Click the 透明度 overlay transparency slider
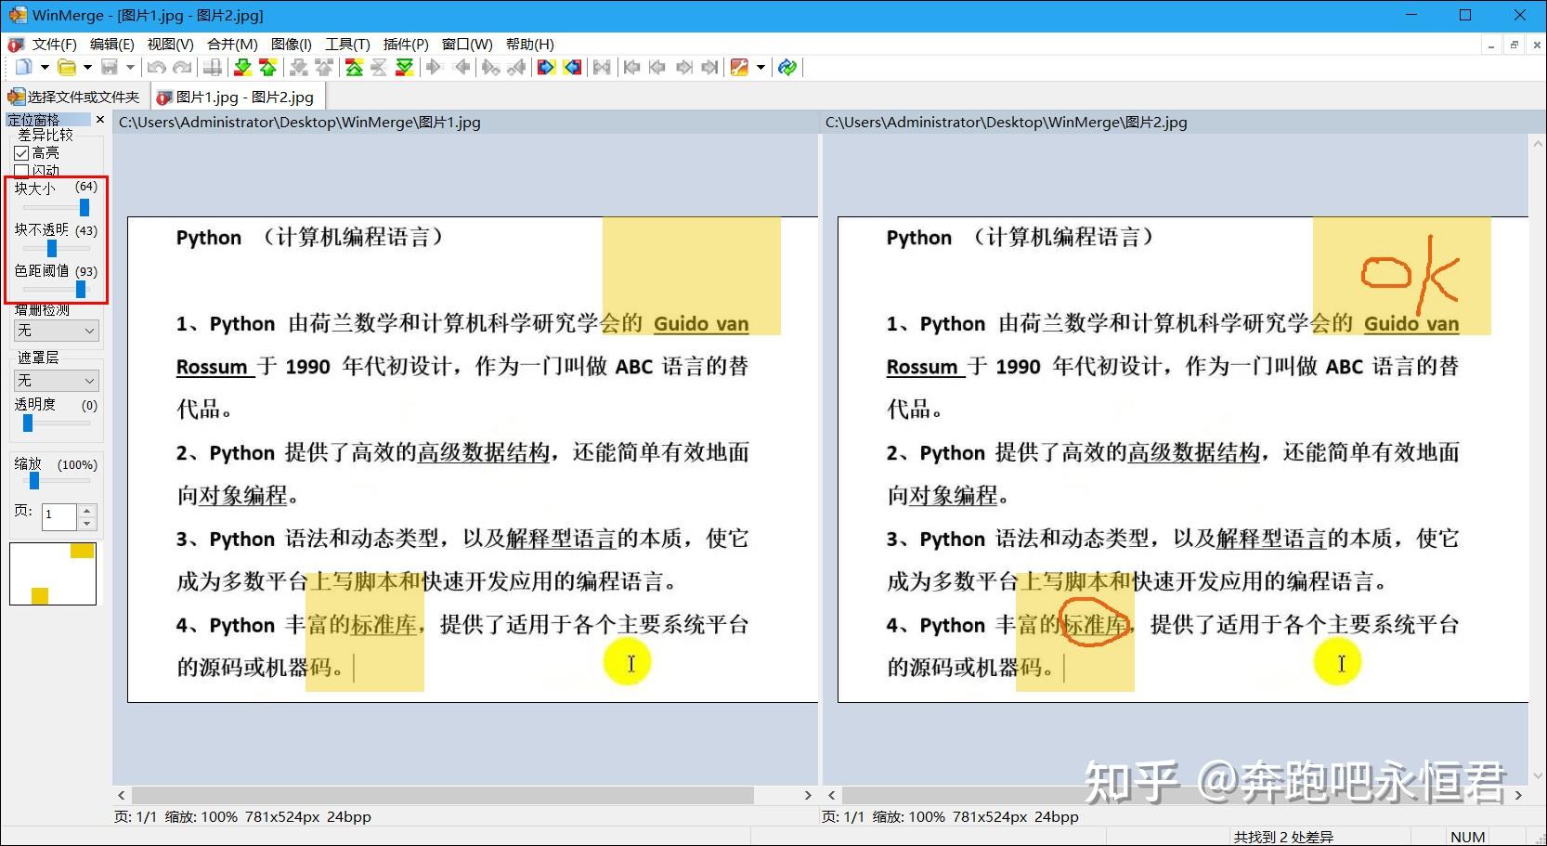Image resolution: width=1547 pixels, height=846 pixels. coord(56,423)
